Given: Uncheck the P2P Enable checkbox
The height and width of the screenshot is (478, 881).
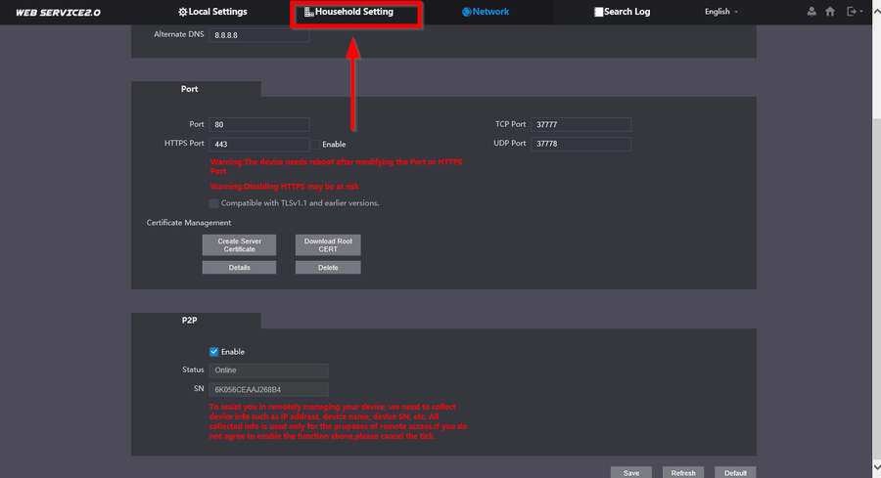Looking at the screenshot, I should click(x=214, y=352).
